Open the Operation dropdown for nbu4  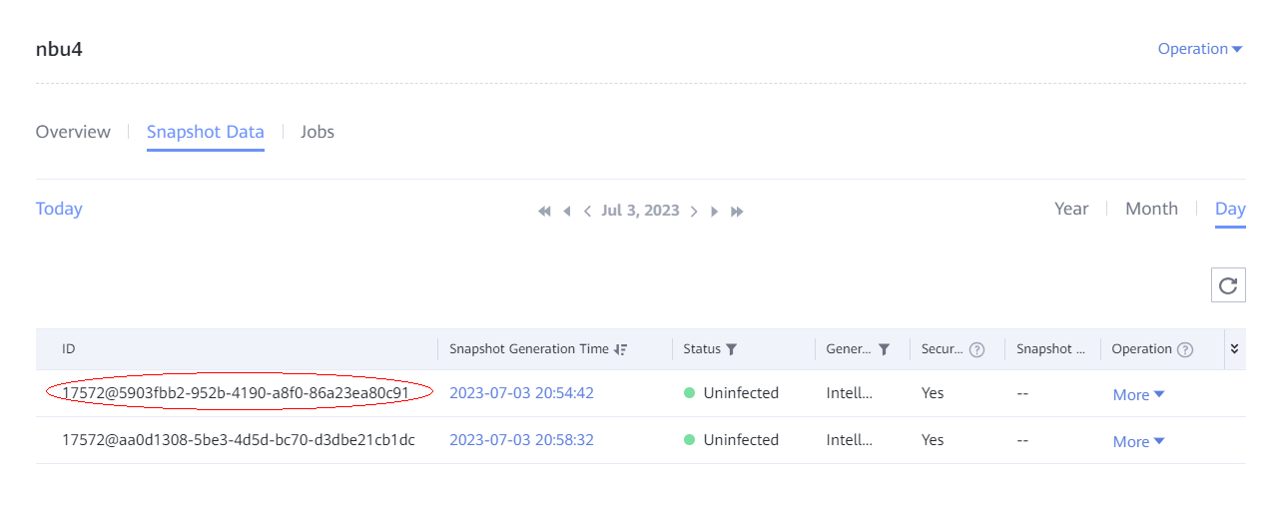pyautogui.click(x=1199, y=49)
